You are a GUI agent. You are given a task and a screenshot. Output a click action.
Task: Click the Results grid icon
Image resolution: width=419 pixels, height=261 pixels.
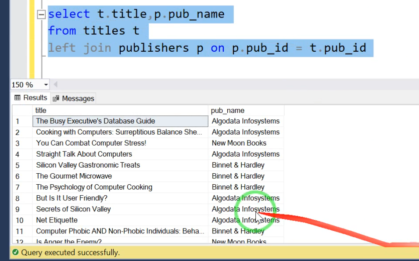pos(18,98)
